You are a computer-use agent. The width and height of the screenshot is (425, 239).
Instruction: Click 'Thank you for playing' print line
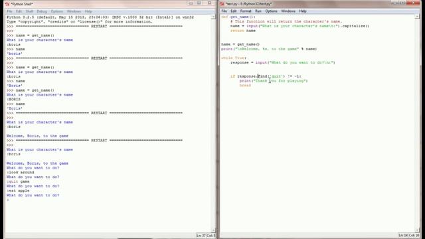[274, 81]
